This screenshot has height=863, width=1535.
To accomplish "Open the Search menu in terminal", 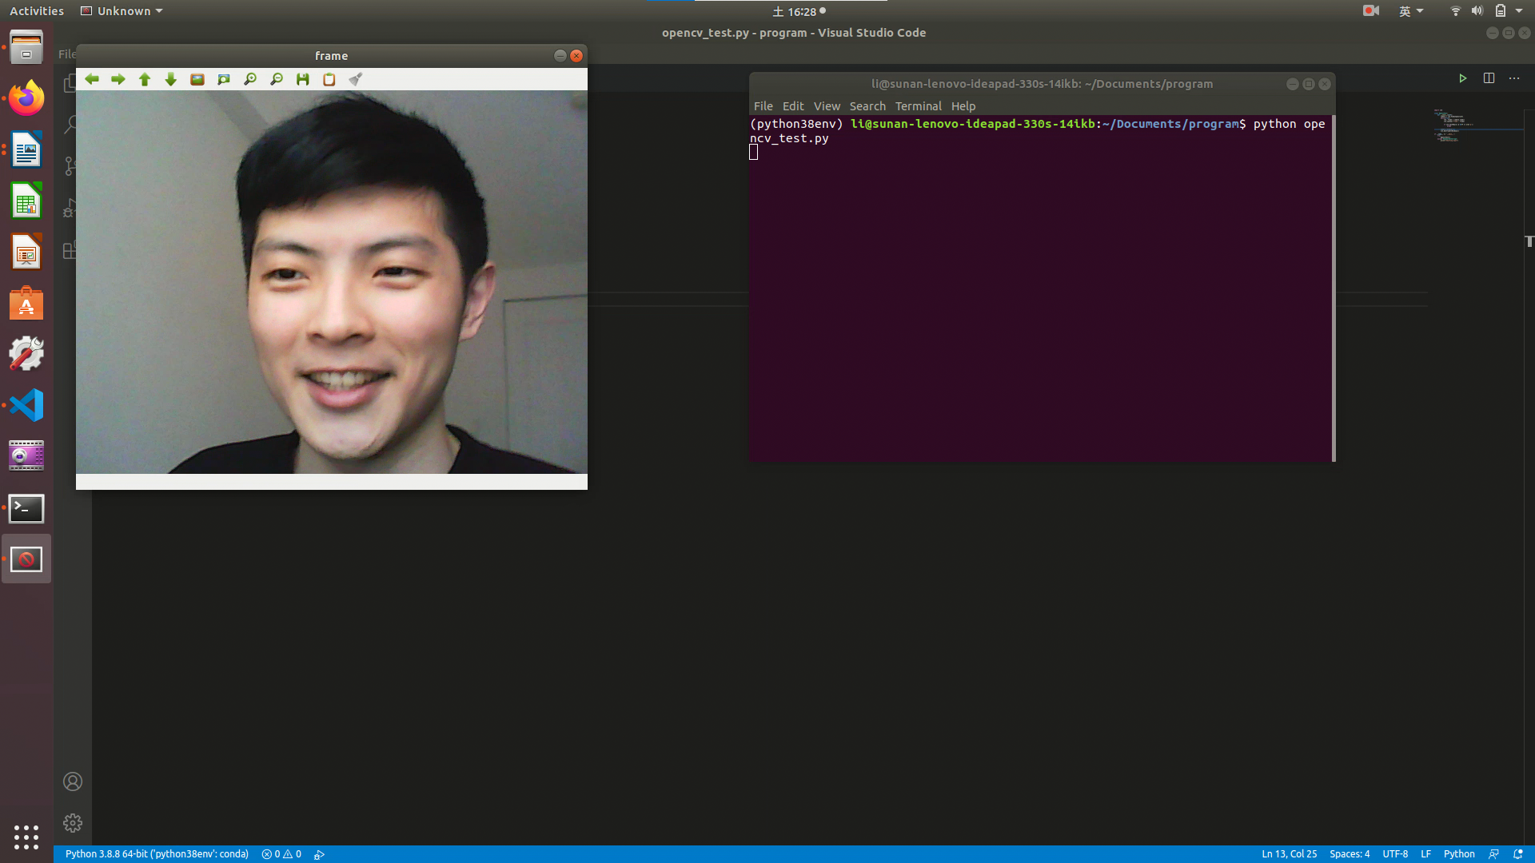I will (867, 106).
